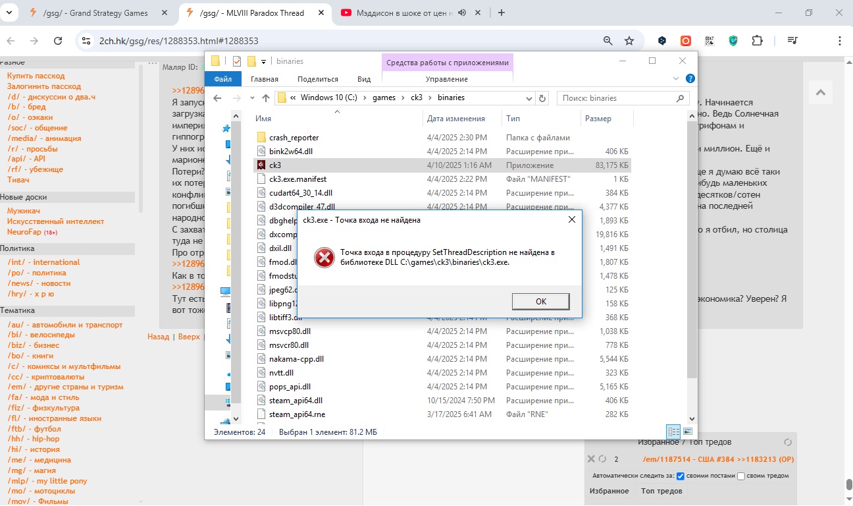This screenshot has height=506, width=853.
Task: Follow the Купить пасскод link
Action: click(x=36, y=76)
